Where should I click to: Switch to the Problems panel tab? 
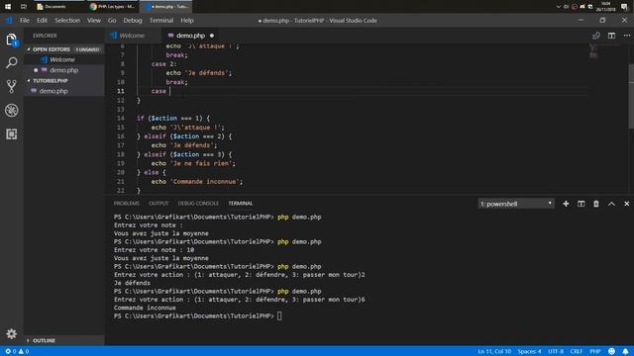click(x=127, y=204)
